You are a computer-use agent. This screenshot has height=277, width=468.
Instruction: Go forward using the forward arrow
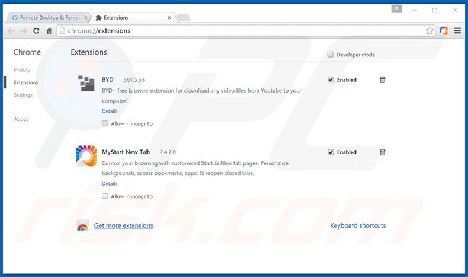point(24,31)
